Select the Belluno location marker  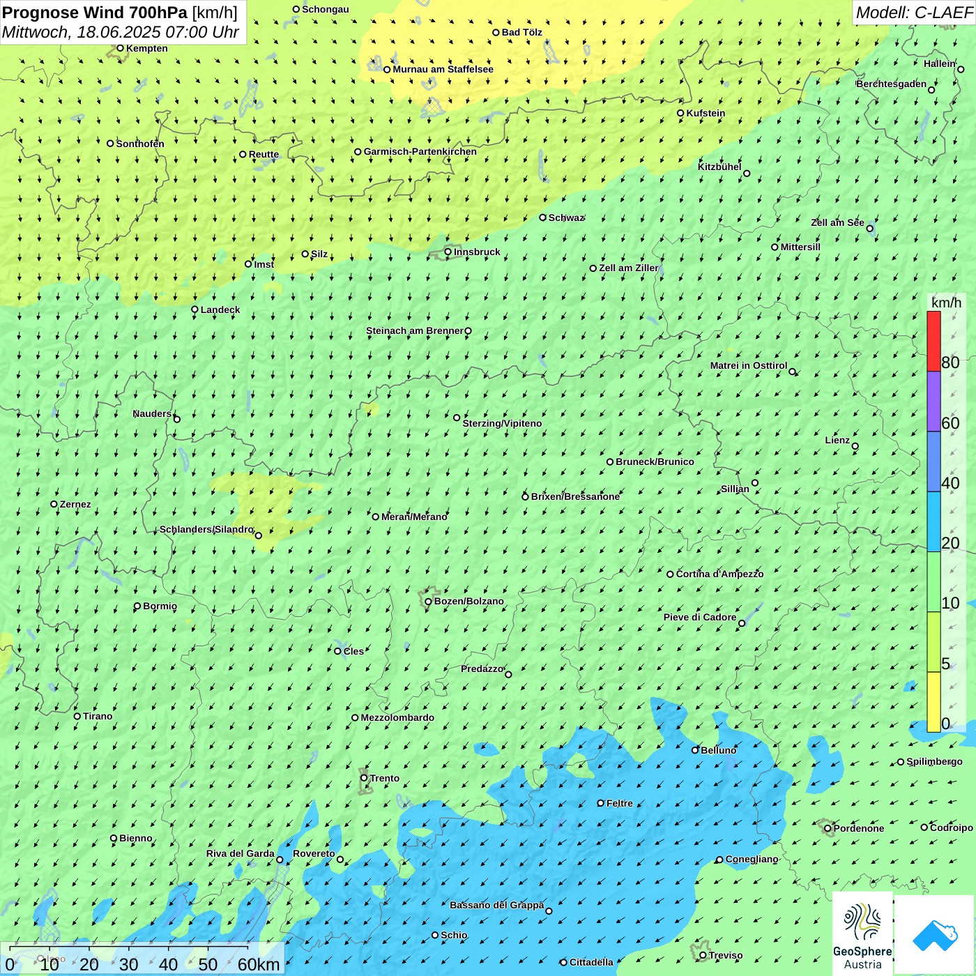(x=695, y=750)
